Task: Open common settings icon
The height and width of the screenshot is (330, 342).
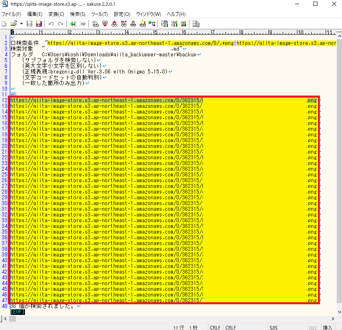Action: 183,24
